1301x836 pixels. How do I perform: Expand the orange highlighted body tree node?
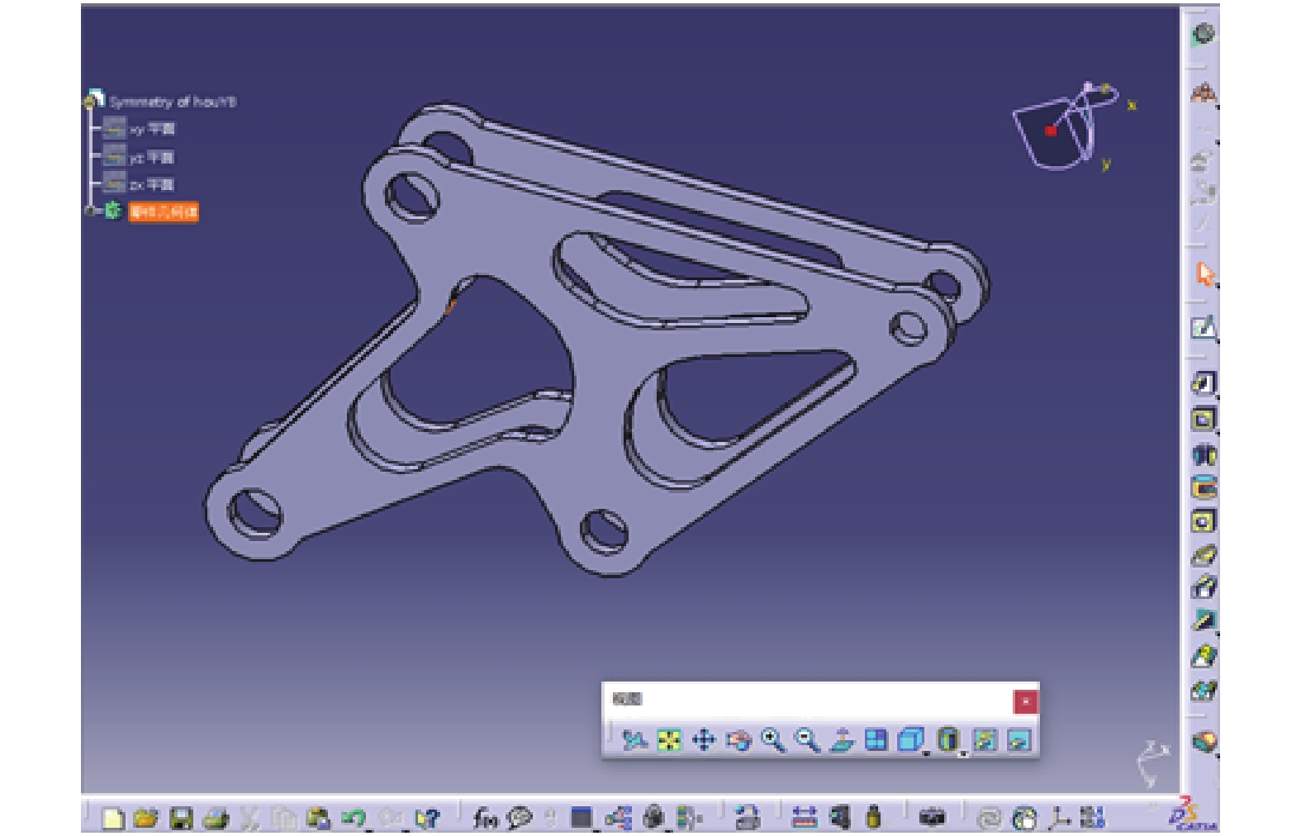89,211
